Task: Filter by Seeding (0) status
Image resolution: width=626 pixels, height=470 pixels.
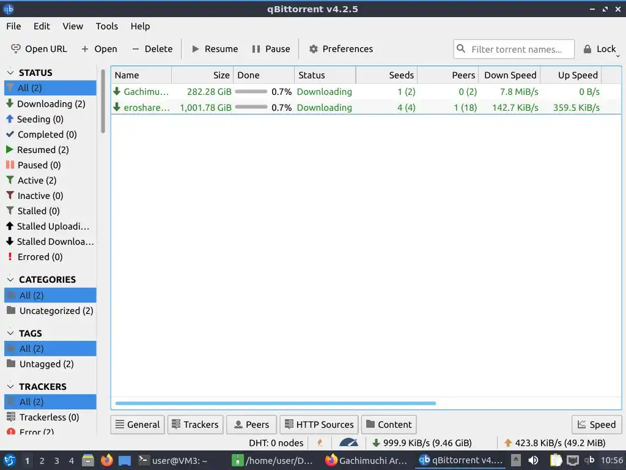Action: pyautogui.click(x=50, y=119)
